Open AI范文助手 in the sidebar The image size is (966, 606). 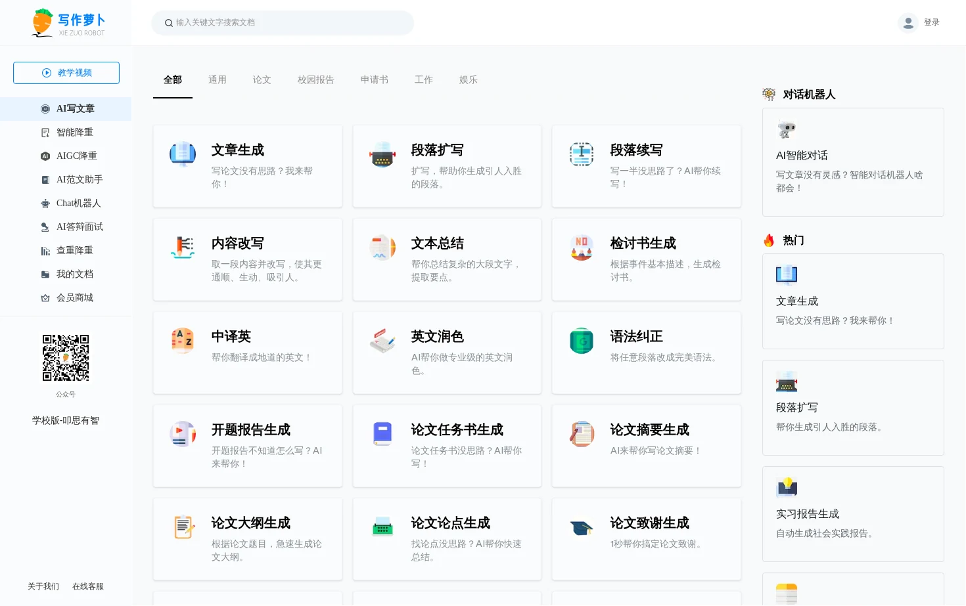pyautogui.click(x=66, y=180)
